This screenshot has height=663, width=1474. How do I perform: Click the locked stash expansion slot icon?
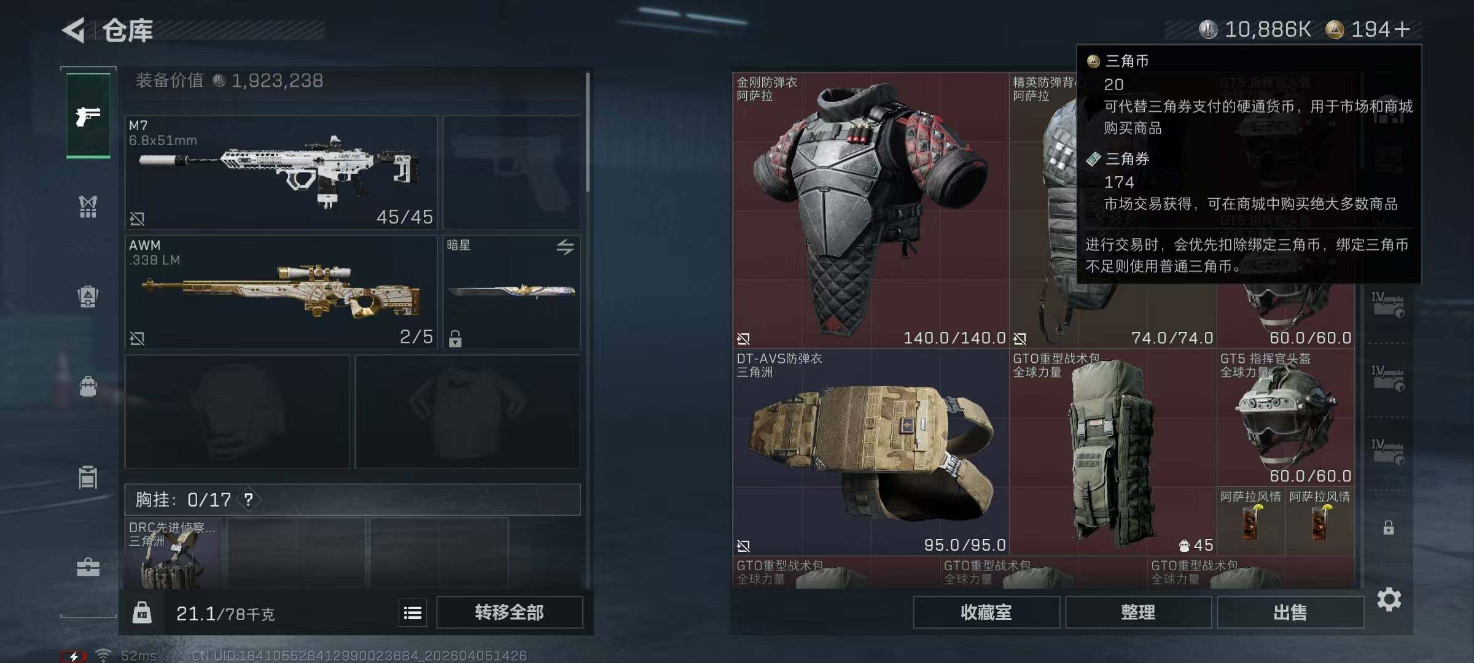[1388, 527]
